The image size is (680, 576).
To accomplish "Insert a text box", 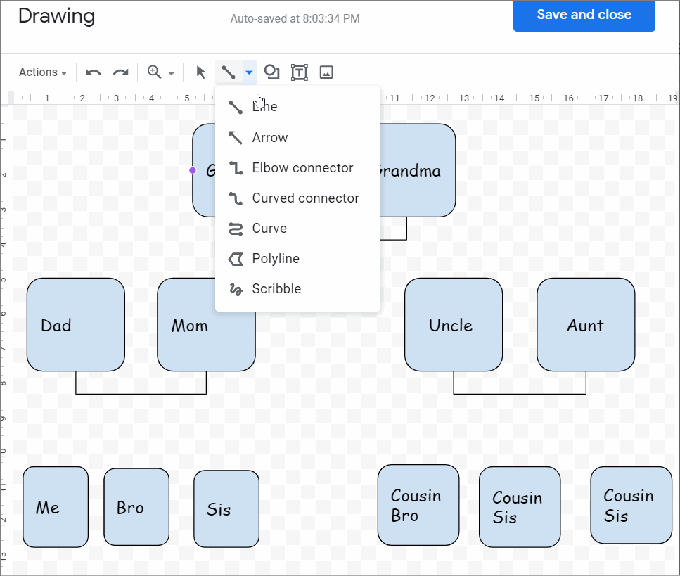I will (x=299, y=72).
